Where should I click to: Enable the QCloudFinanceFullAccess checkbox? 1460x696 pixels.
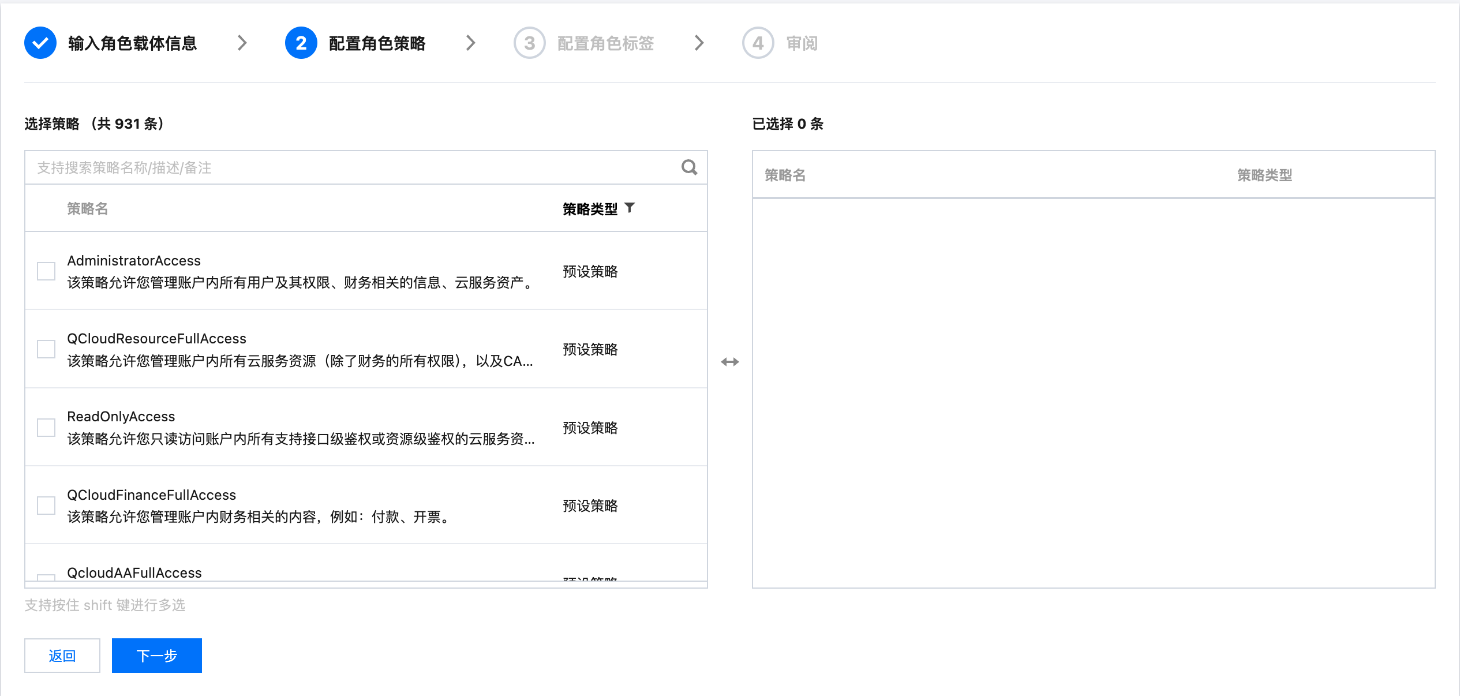click(x=46, y=506)
